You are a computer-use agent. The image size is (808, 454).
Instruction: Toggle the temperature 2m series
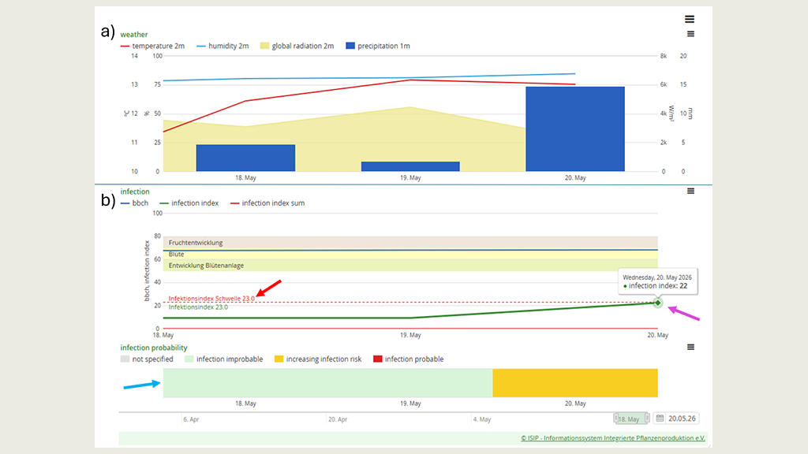point(152,46)
